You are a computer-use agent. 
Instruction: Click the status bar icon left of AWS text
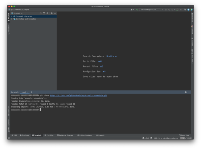[x=151, y=138]
